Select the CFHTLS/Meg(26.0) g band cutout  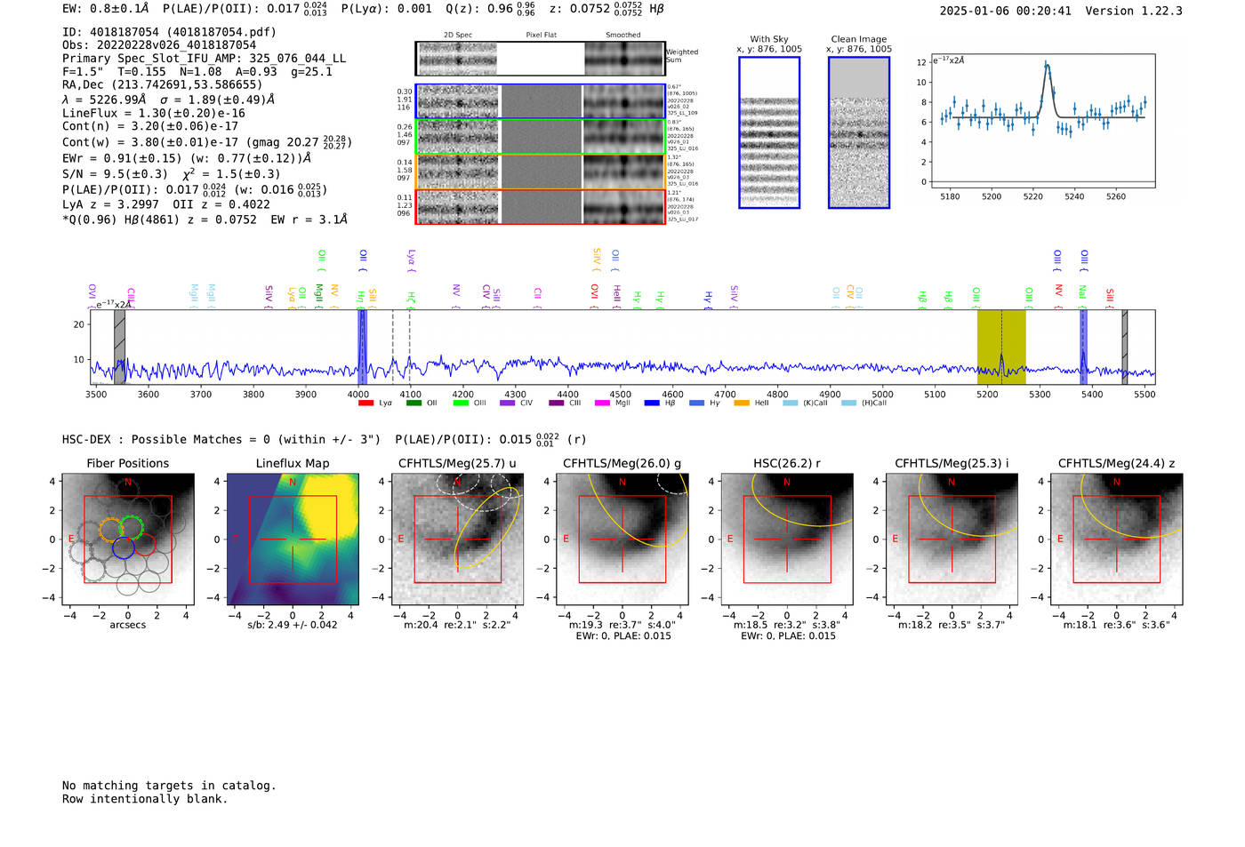point(622,539)
